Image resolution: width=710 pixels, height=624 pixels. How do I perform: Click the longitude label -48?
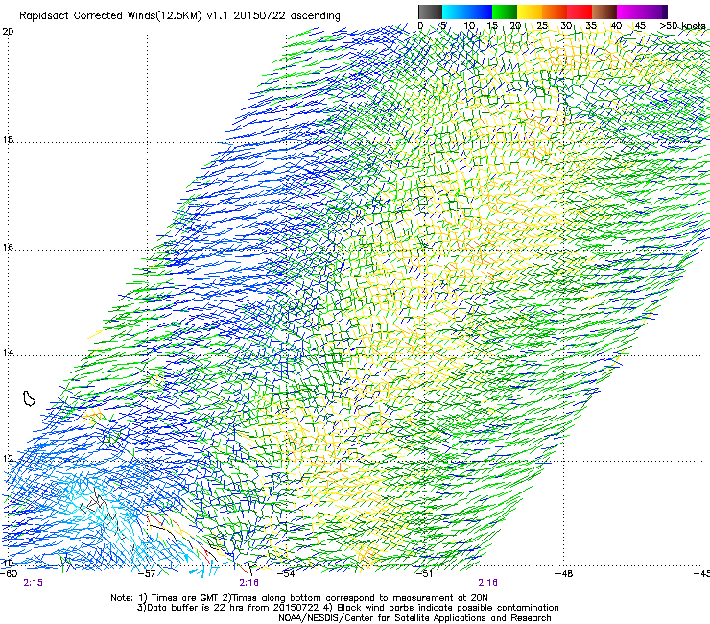(x=564, y=574)
